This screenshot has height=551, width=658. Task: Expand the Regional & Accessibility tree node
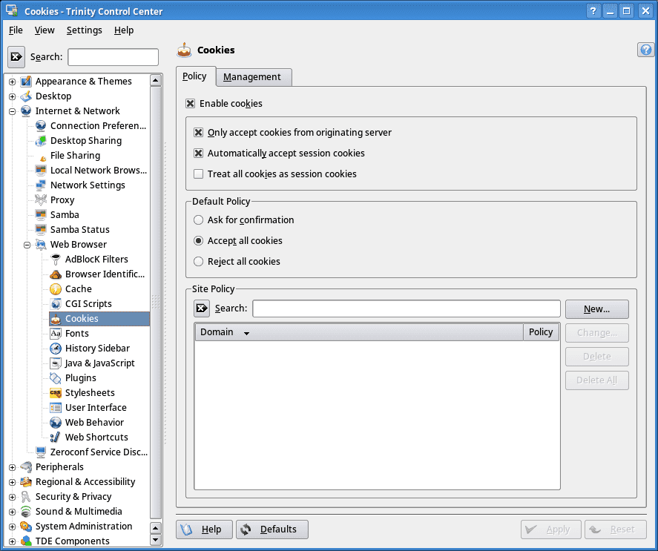(12, 482)
